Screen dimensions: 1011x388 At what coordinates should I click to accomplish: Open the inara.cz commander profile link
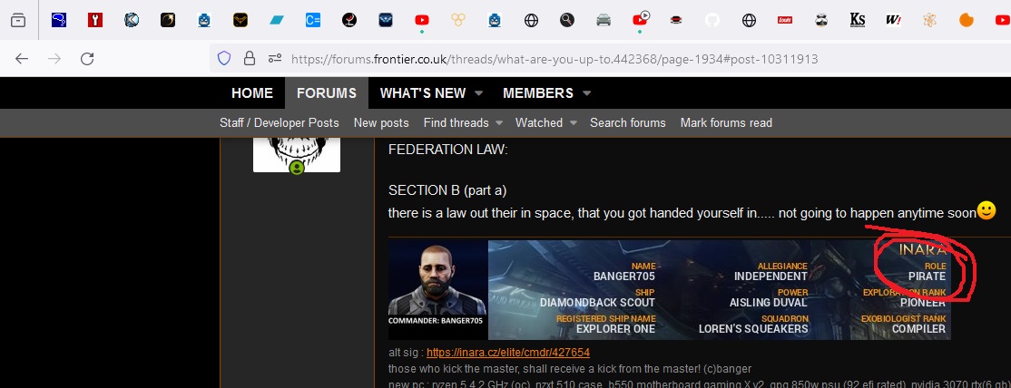[508, 353]
